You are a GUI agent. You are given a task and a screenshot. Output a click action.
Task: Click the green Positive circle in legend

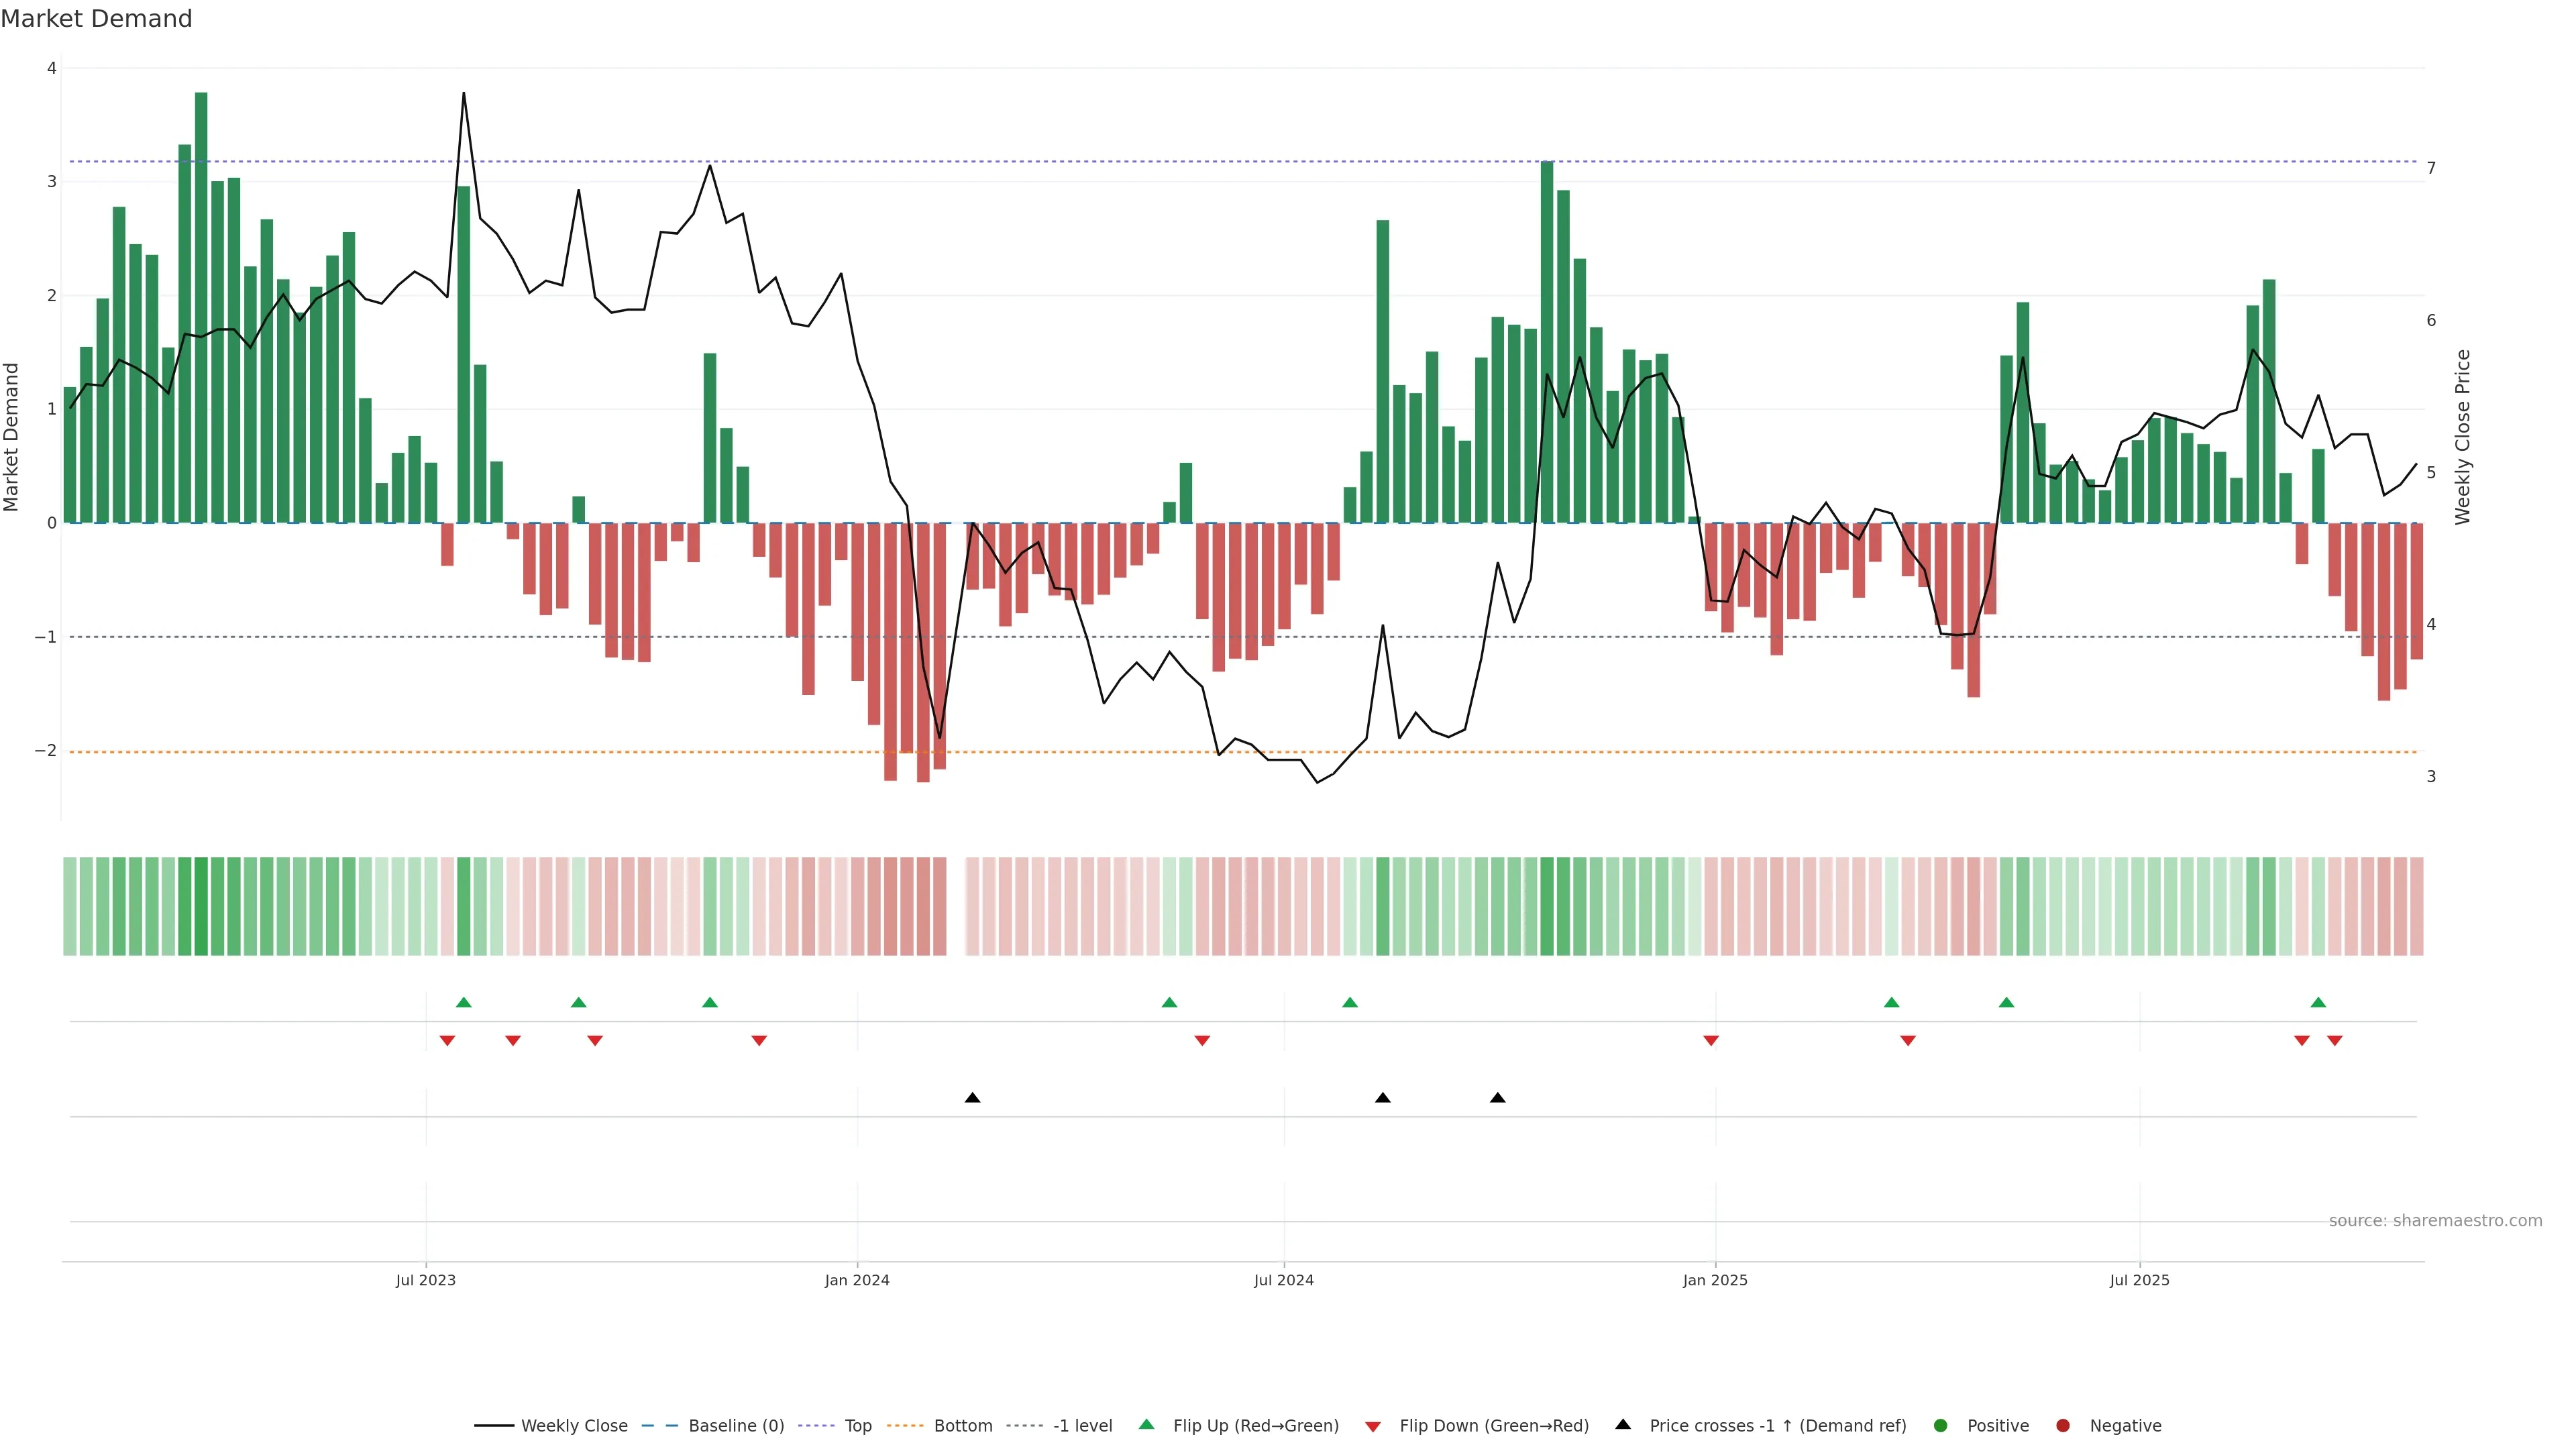1941,1425
